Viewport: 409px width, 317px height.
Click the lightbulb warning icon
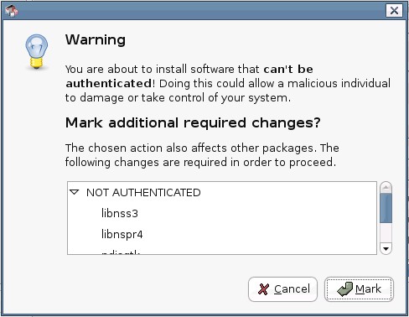coord(36,52)
